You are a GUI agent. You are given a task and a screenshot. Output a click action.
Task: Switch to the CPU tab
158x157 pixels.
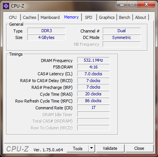coord(13,17)
